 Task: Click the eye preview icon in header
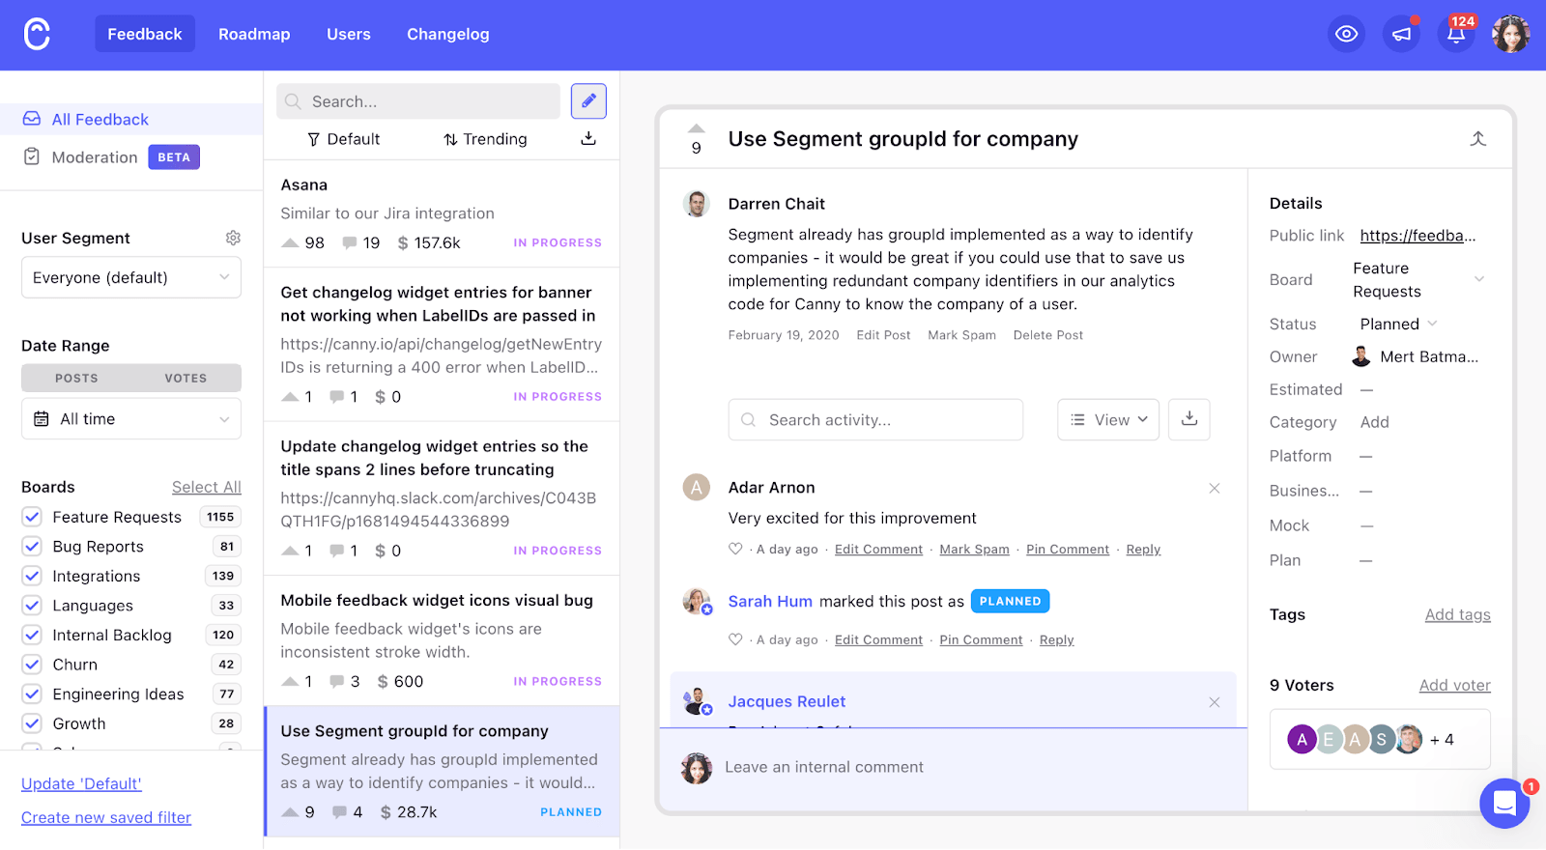tap(1346, 35)
